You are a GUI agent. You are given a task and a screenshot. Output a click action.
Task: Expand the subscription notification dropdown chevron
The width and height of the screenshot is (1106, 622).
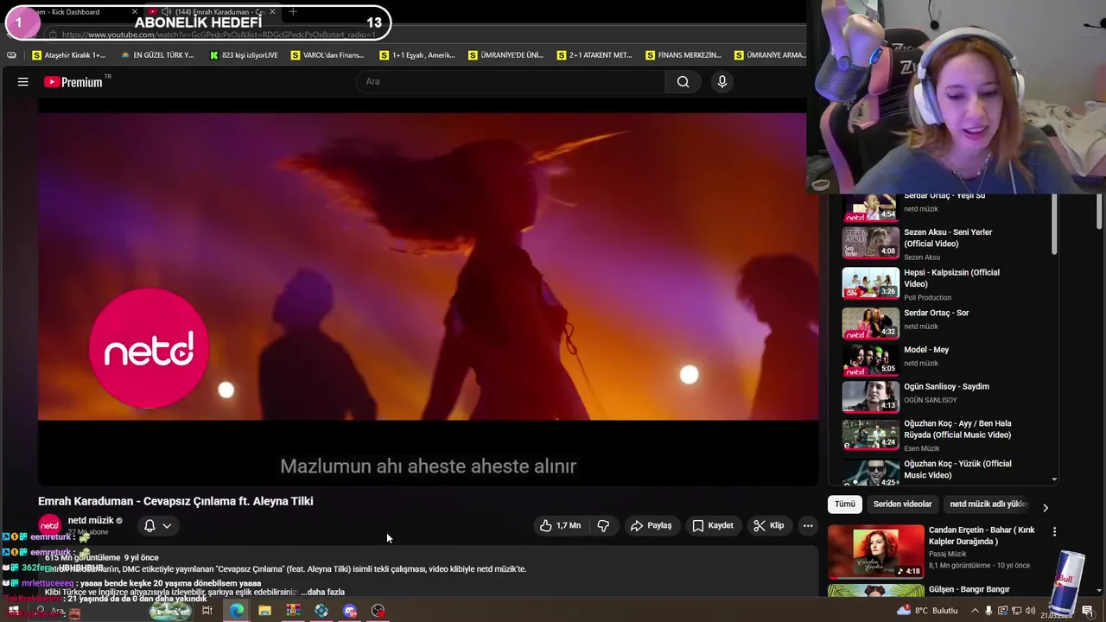[167, 525]
